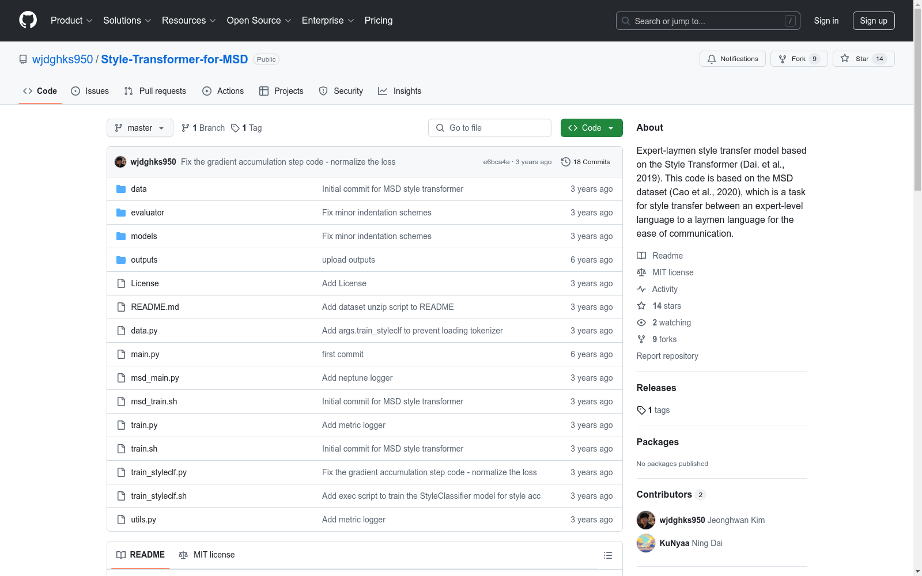The height and width of the screenshot is (576, 922).
Task: View the 1 Branch link
Action: point(203,128)
